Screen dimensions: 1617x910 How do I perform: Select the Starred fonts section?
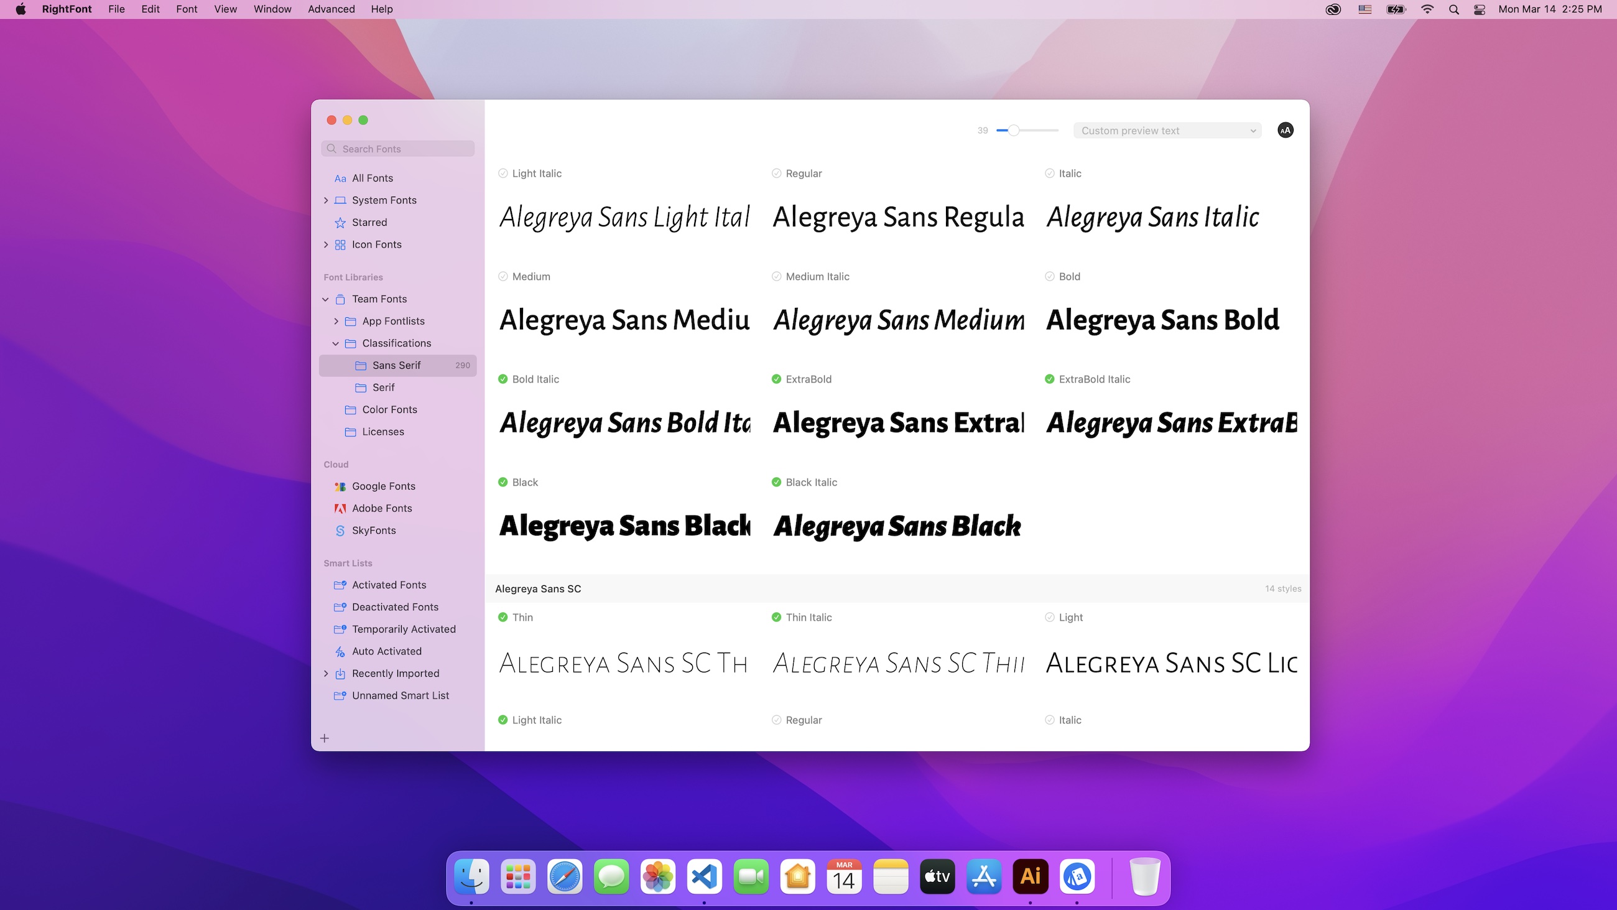[369, 221]
